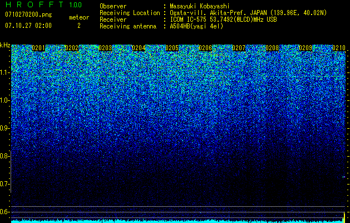The height and width of the screenshot is (223, 350).
Task: Click the 0206 time marker
Action: point(205,48)
